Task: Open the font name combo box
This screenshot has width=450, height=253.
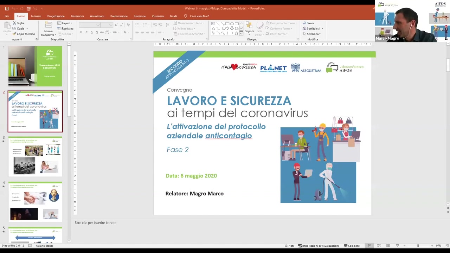Action: click(x=90, y=25)
